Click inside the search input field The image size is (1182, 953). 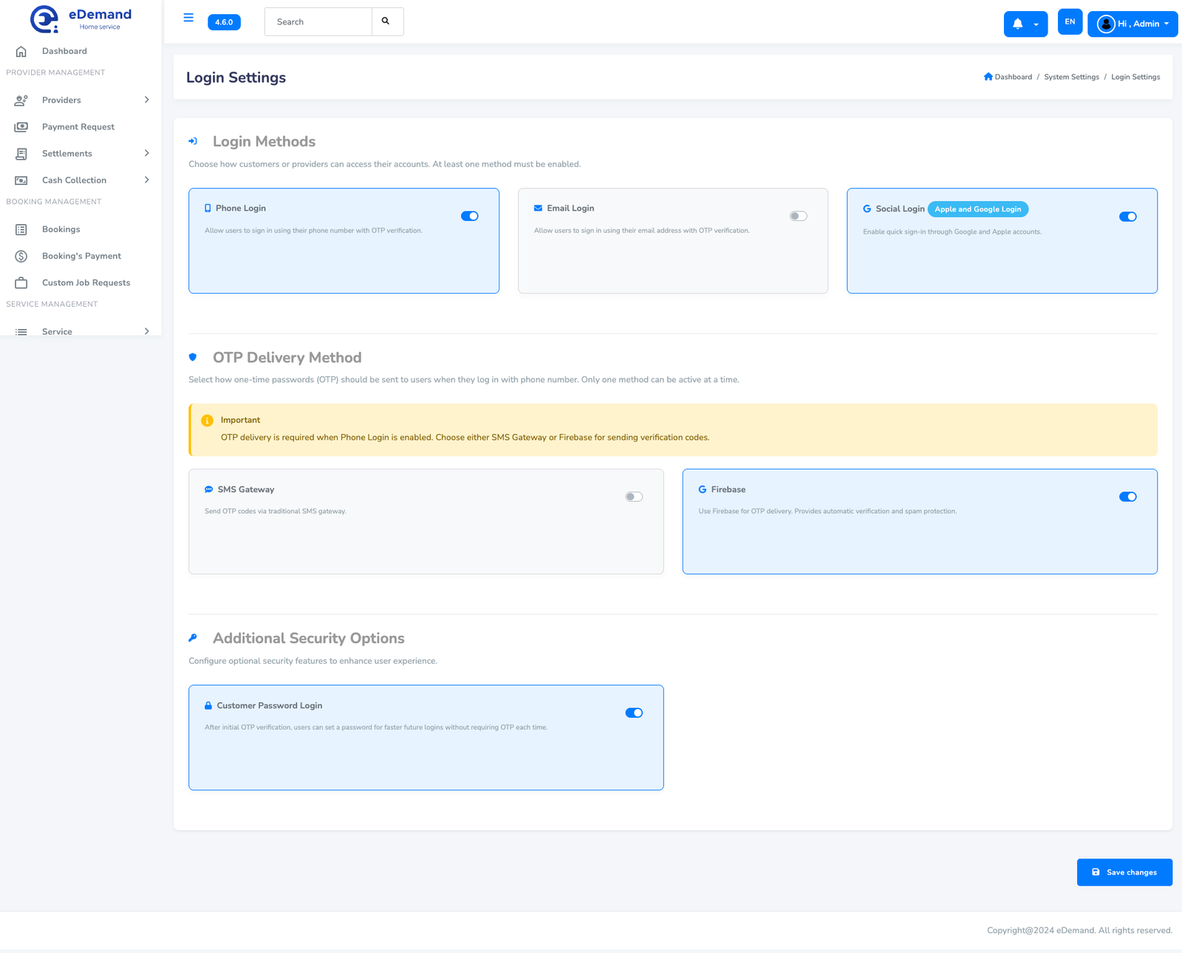click(318, 21)
